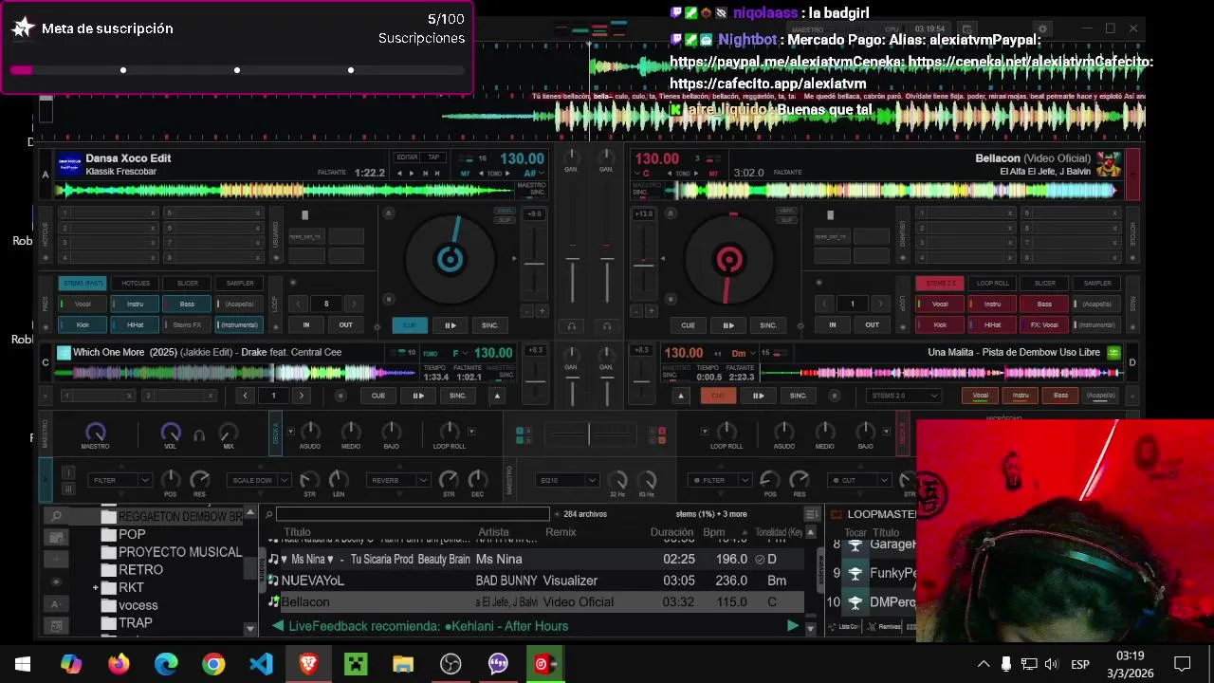Select SAMPLER pad tab on deck A
Screen dimensions: 1214x683
(x=240, y=283)
